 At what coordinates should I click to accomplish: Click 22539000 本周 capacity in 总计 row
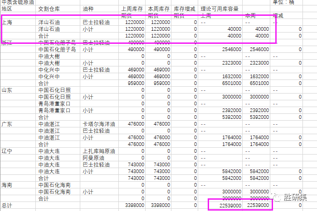click(258, 206)
